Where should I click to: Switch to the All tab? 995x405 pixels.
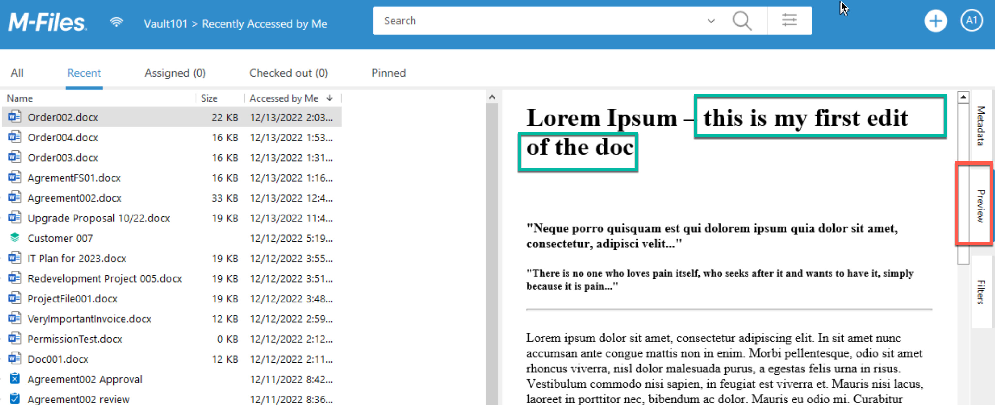[17, 73]
